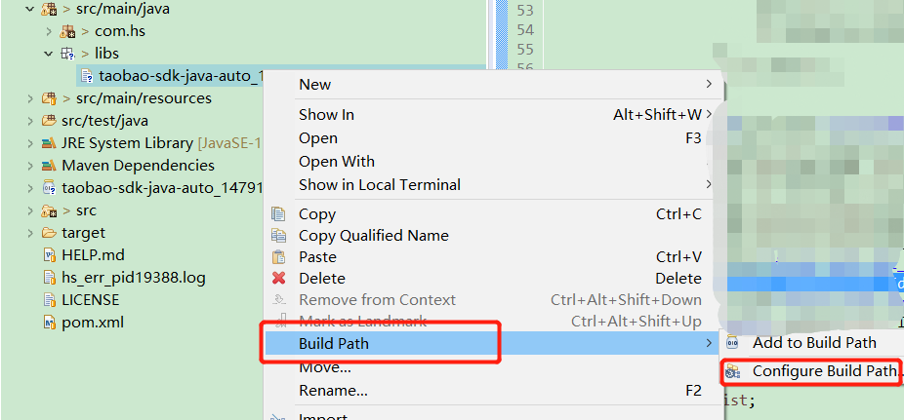The width and height of the screenshot is (904, 420).
Task: Expand the com.hs package
Action: coord(49,31)
